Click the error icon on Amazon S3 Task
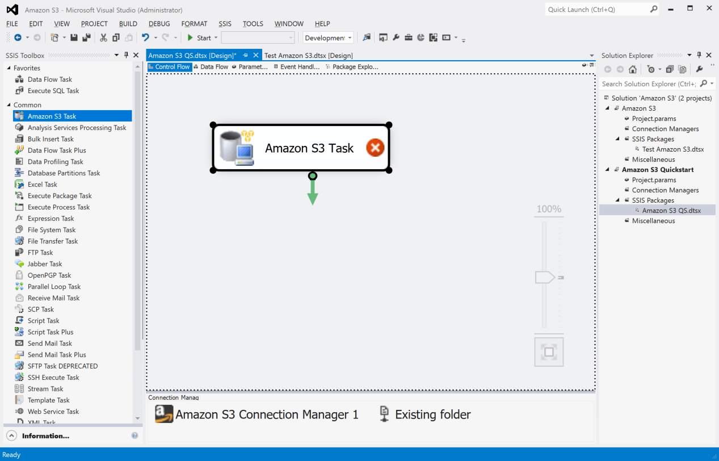This screenshot has height=461, width=719. [375, 148]
